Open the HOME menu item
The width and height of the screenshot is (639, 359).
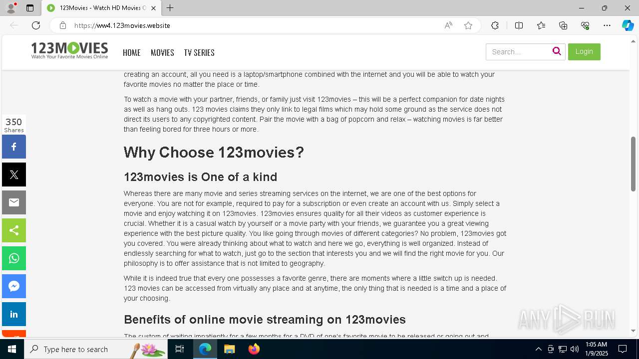click(132, 52)
